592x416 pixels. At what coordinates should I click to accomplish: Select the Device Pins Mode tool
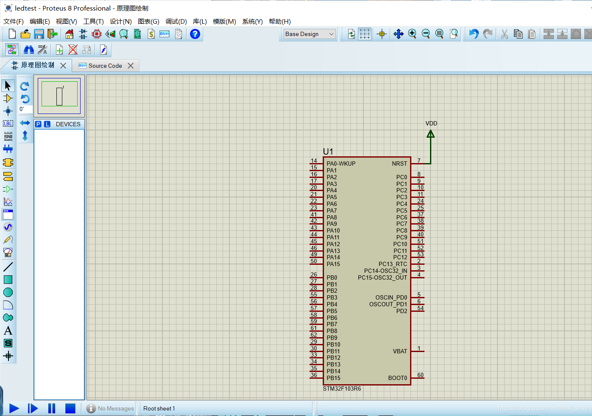8,189
